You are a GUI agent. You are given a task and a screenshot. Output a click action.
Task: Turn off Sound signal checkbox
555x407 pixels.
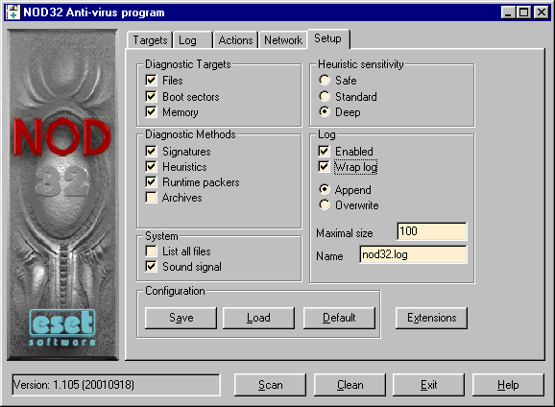(x=151, y=266)
